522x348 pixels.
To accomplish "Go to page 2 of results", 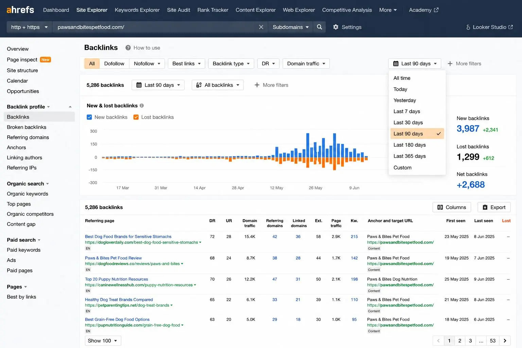I will [460, 341].
